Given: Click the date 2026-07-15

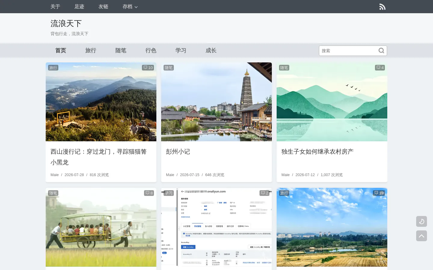Looking at the screenshot, I should point(189,175).
